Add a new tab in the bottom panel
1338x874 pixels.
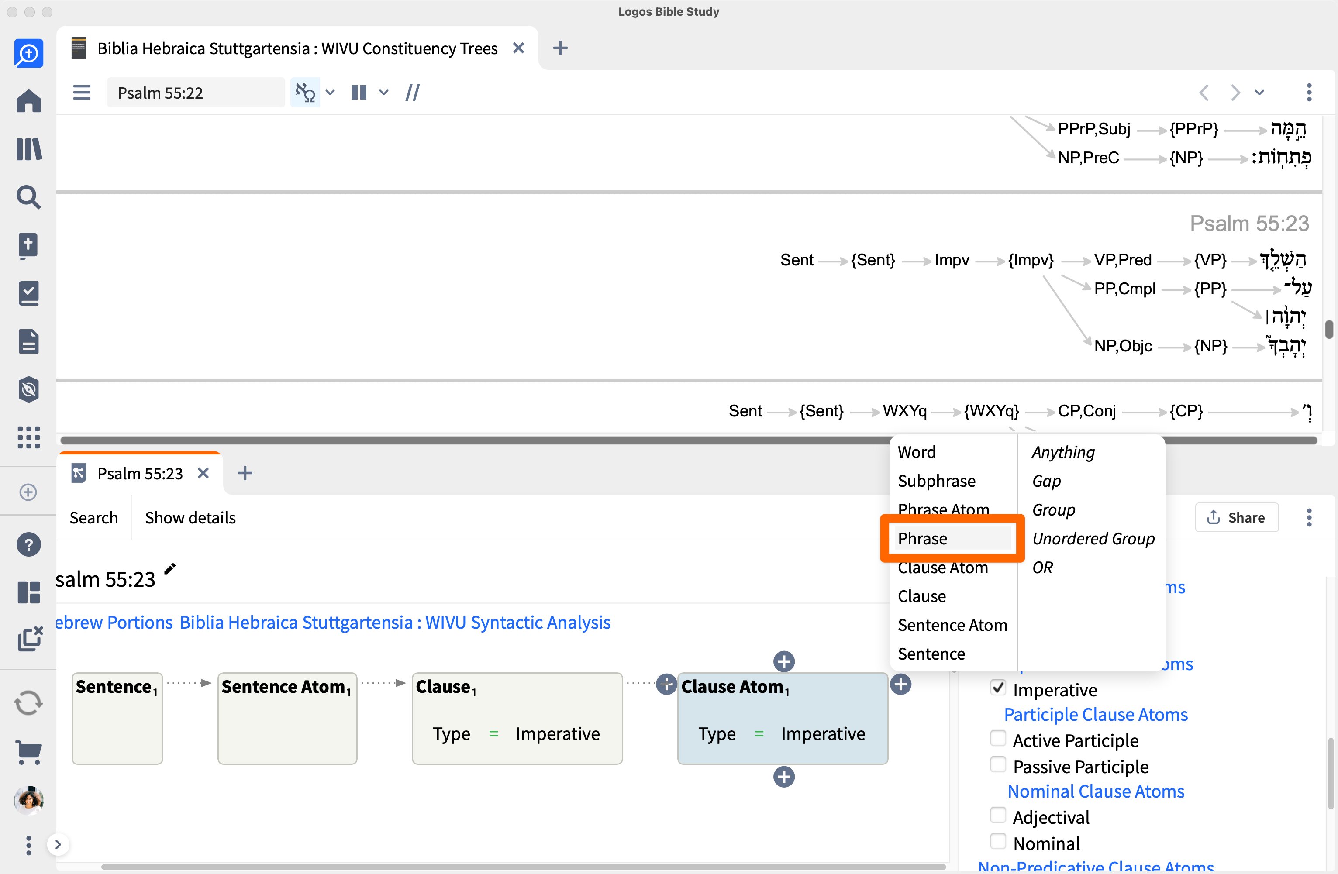245,473
